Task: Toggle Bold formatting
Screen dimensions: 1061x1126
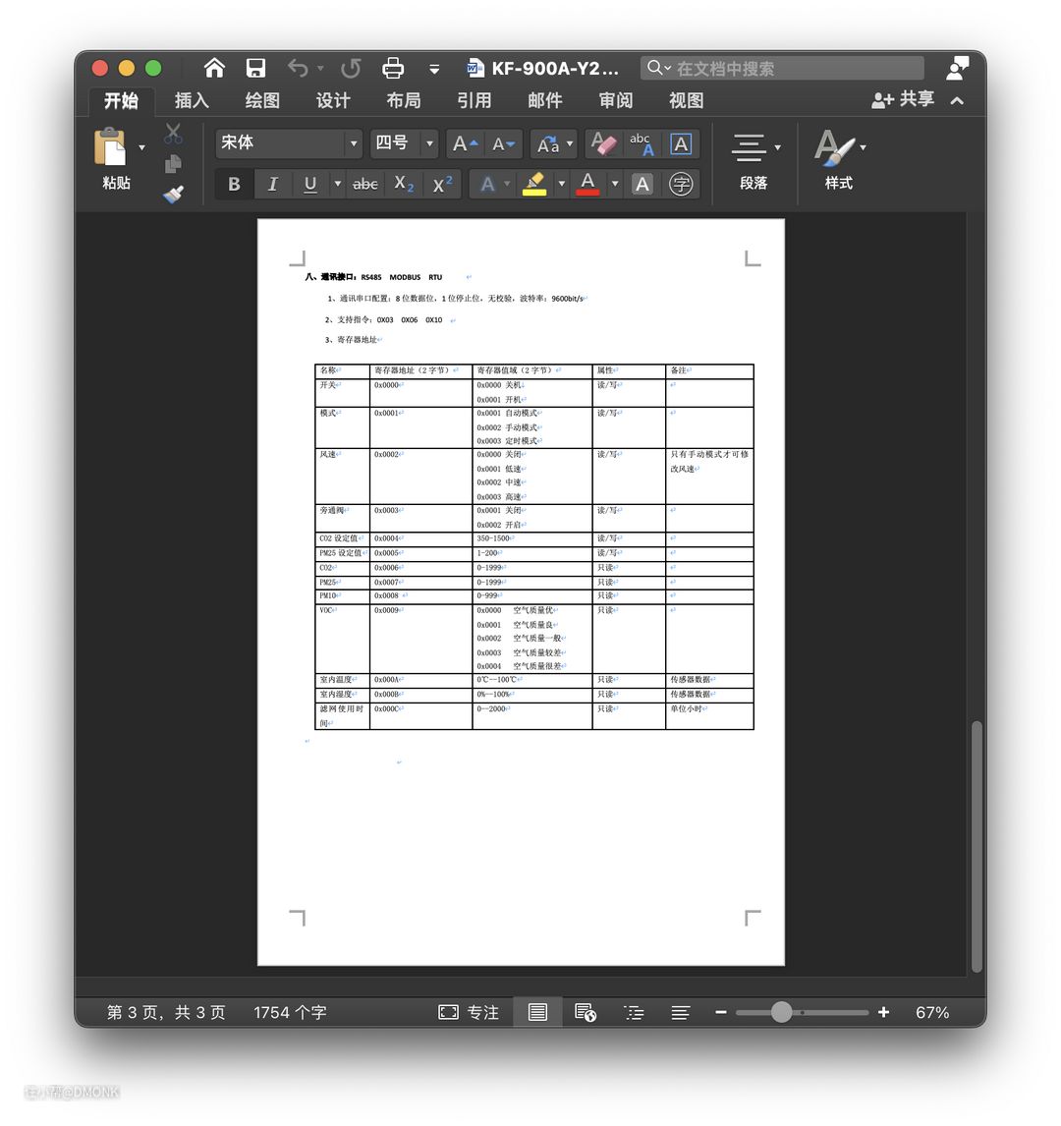Action: point(234,185)
